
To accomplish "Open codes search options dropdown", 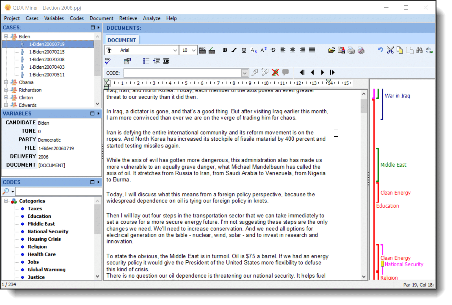I will (13, 191).
